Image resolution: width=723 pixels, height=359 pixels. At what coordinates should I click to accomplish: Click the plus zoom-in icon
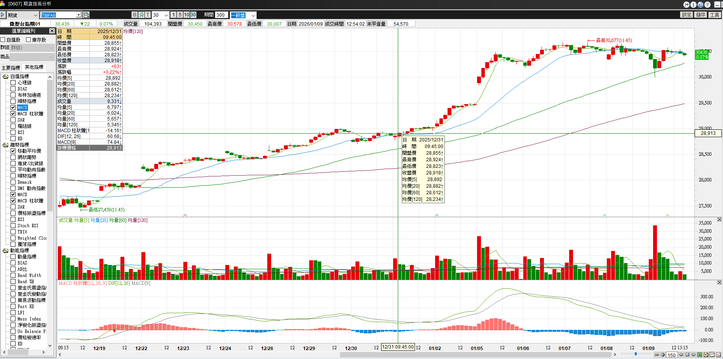pos(663,355)
